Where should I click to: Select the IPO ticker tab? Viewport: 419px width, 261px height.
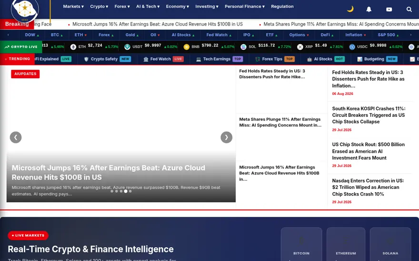click(x=249, y=35)
